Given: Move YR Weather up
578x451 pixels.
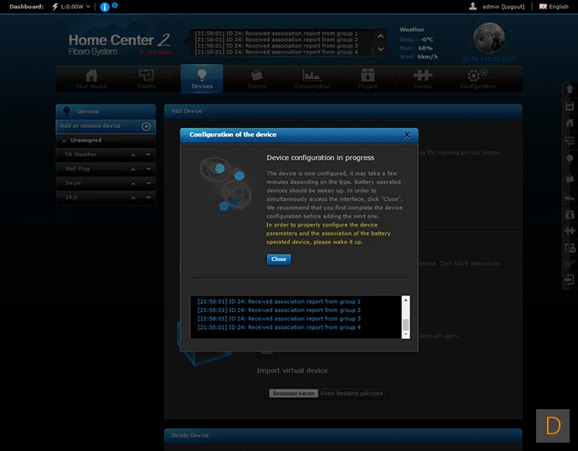Looking at the screenshot, I should coord(133,155).
